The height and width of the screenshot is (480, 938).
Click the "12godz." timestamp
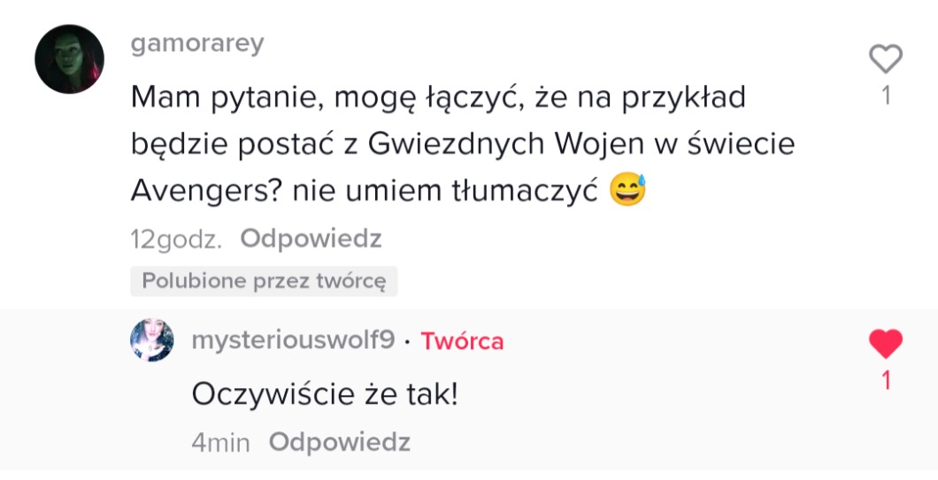point(176,239)
